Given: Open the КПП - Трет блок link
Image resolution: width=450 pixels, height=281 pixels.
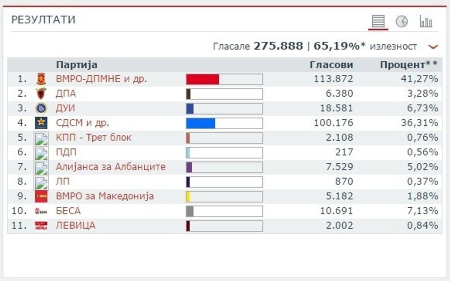Looking at the screenshot, I should pos(94,138).
